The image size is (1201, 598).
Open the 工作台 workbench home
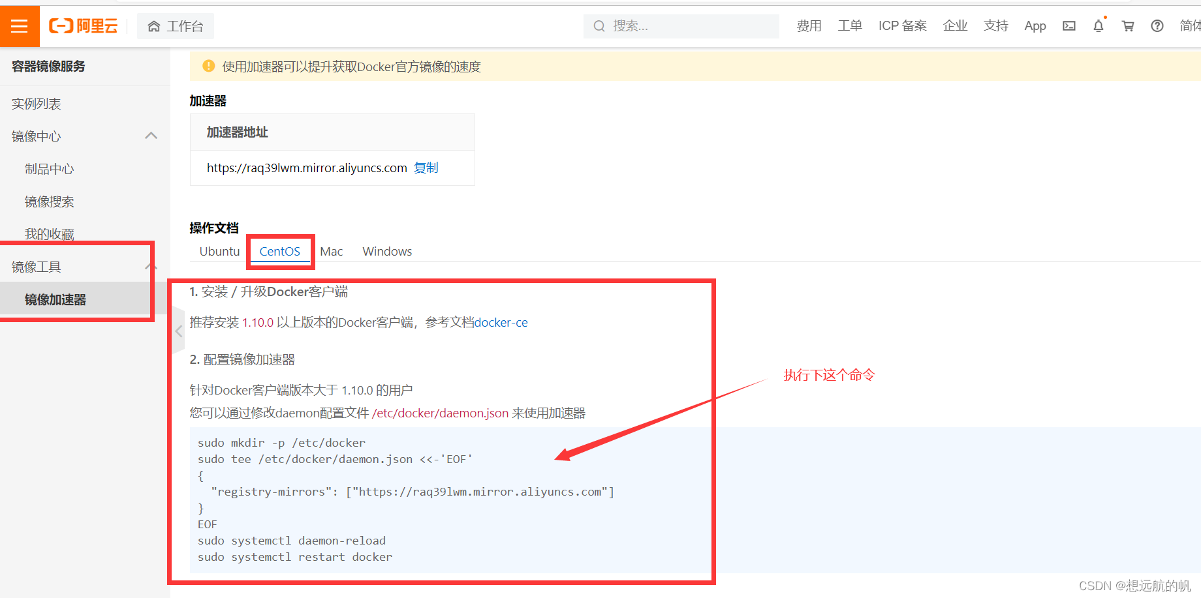(176, 26)
